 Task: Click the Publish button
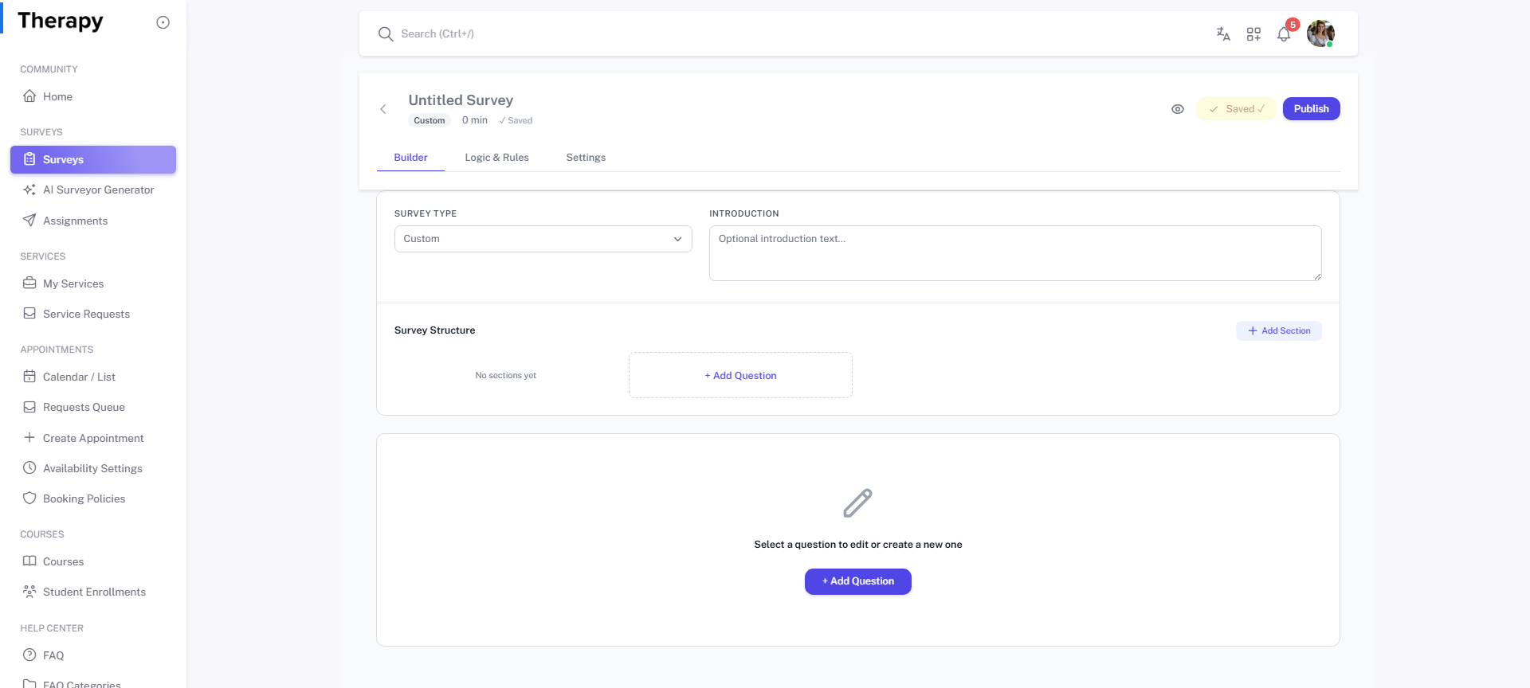pyautogui.click(x=1311, y=109)
